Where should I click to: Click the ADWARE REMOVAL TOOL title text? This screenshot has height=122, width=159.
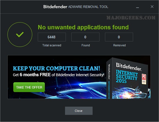(x=88, y=7)
